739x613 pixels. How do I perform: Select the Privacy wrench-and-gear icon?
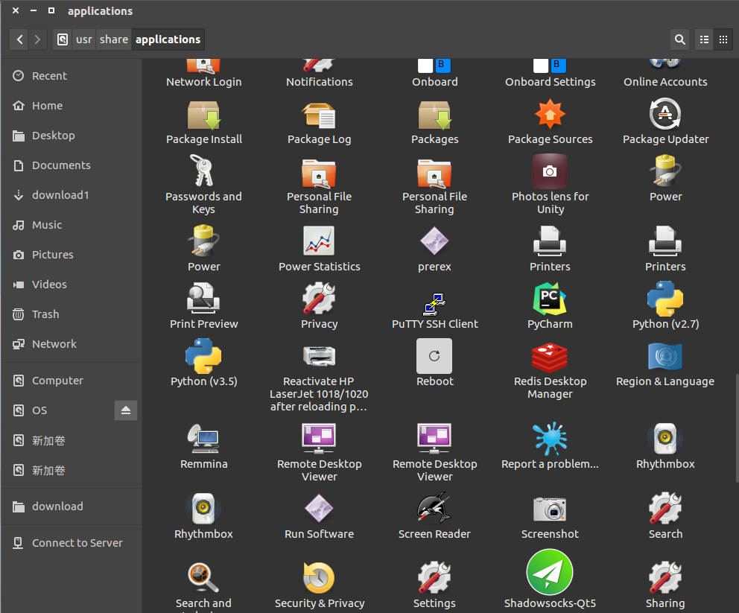tap(319, 298)
